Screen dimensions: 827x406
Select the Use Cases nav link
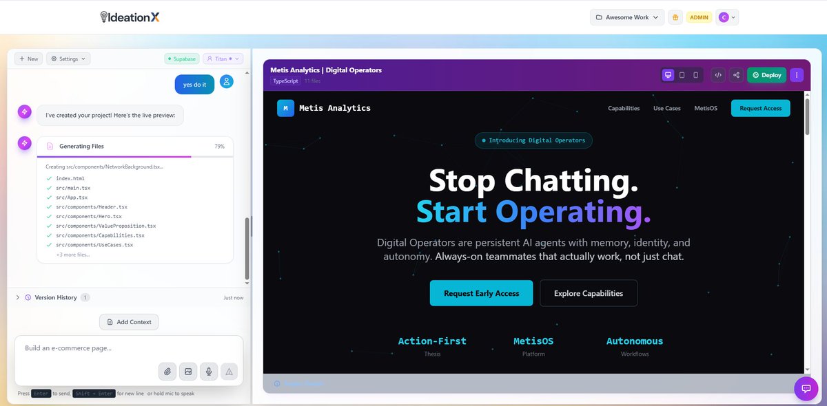click(x=666, y=108)
